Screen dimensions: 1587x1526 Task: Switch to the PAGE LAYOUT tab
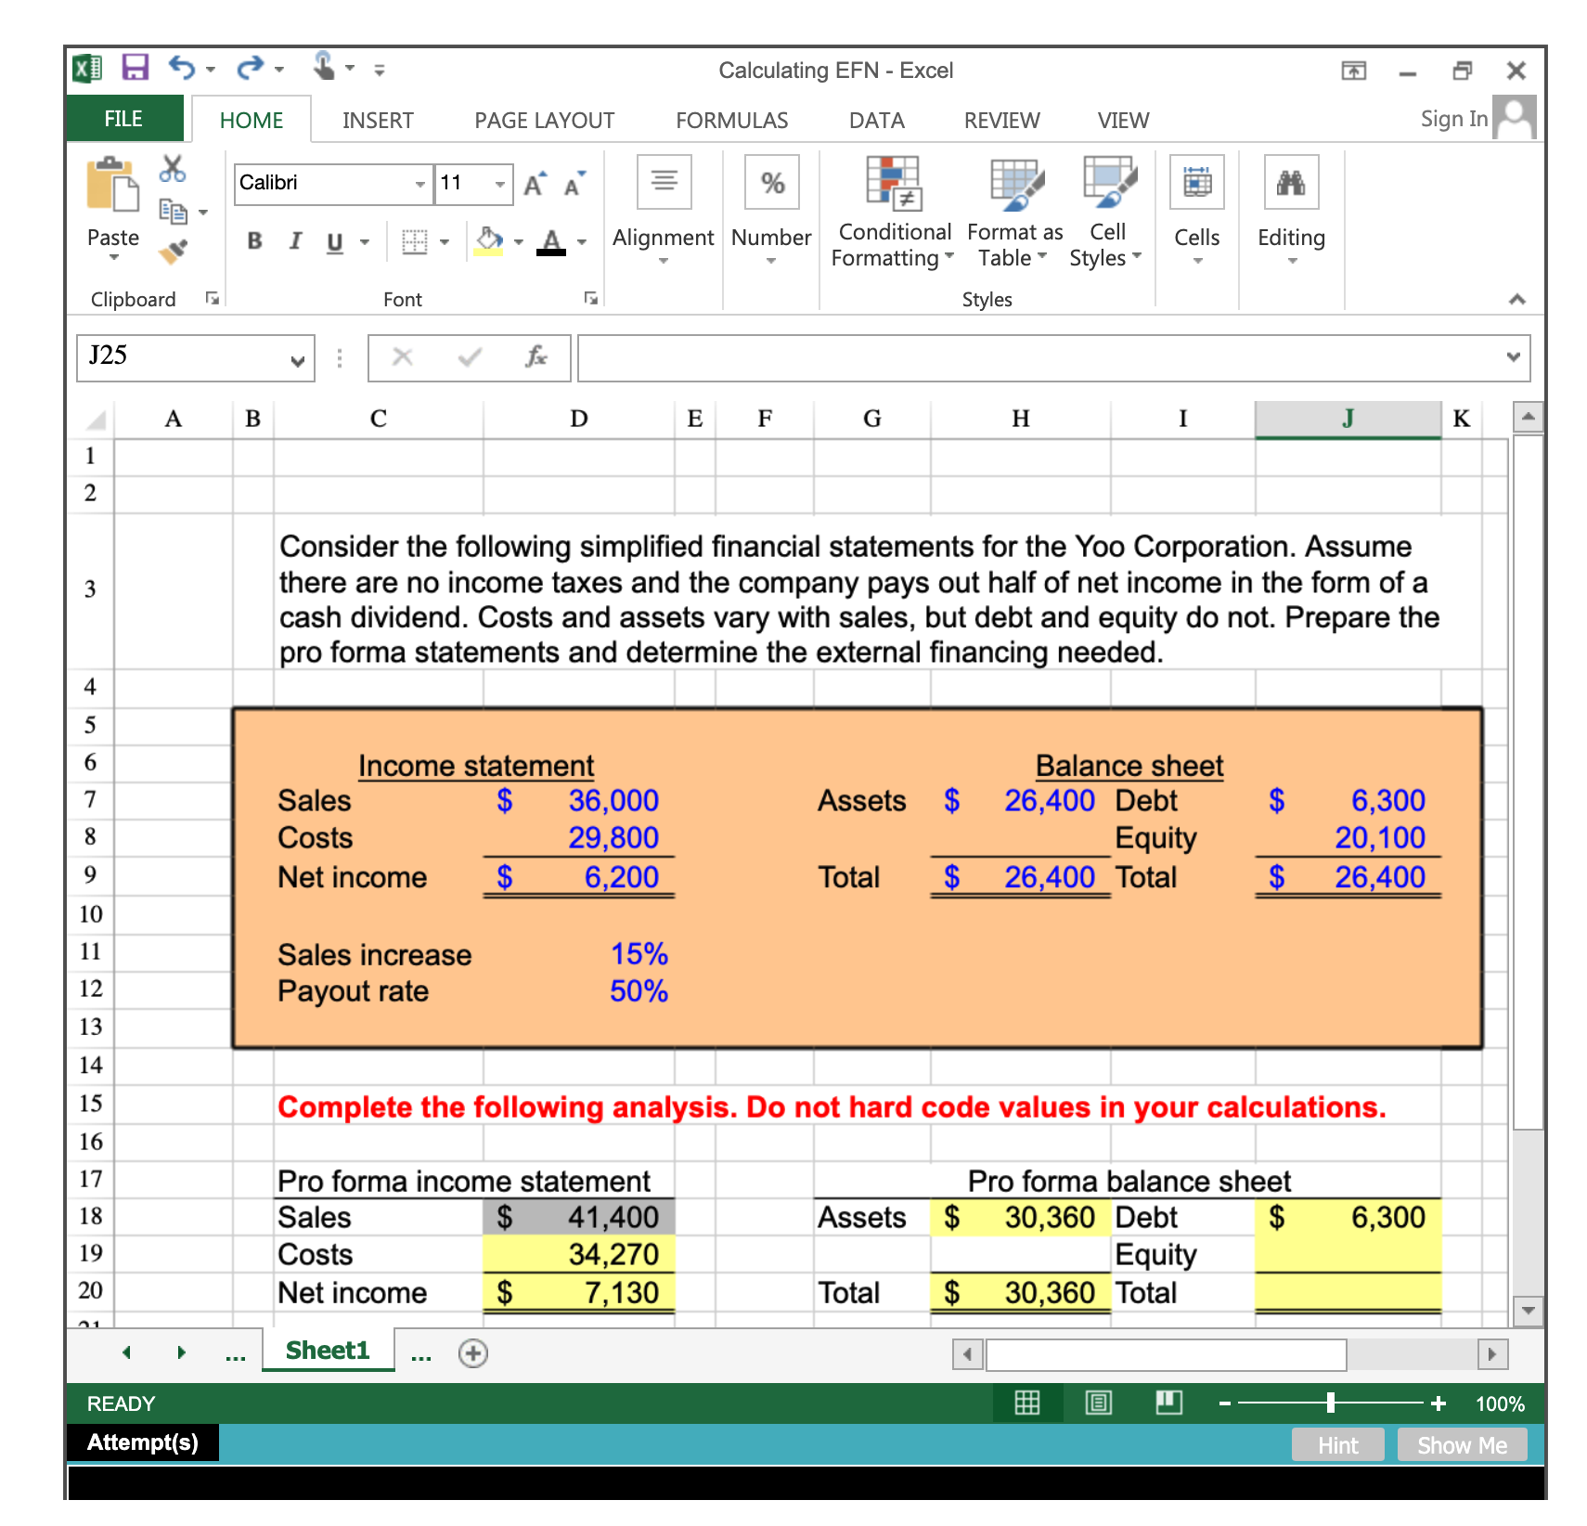[x=545, y=121]
